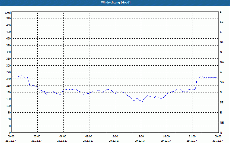This screenshot has height=144, width=230.
Task: Click the '450' y-axis value
Action: 9,32
